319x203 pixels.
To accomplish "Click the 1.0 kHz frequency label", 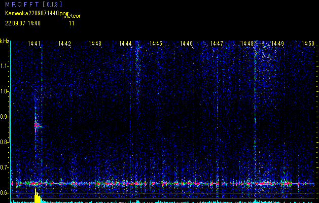I will (x=4, y=91).
